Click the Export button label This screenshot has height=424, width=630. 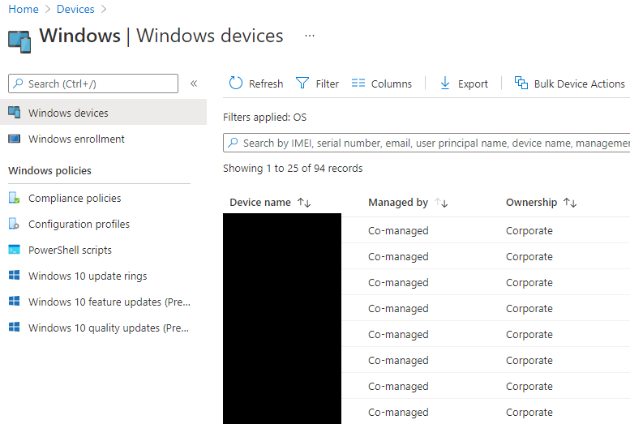473,84
